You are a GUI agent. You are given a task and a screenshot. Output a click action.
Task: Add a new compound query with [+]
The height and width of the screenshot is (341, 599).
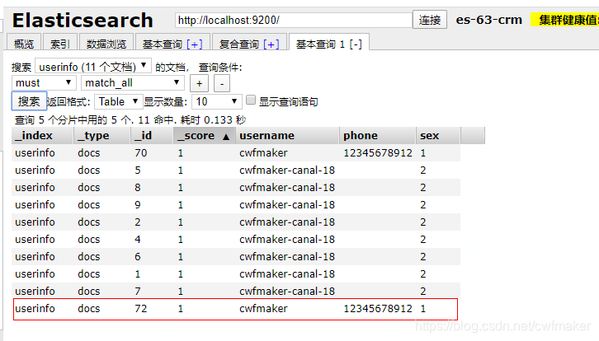click(271, 44)
